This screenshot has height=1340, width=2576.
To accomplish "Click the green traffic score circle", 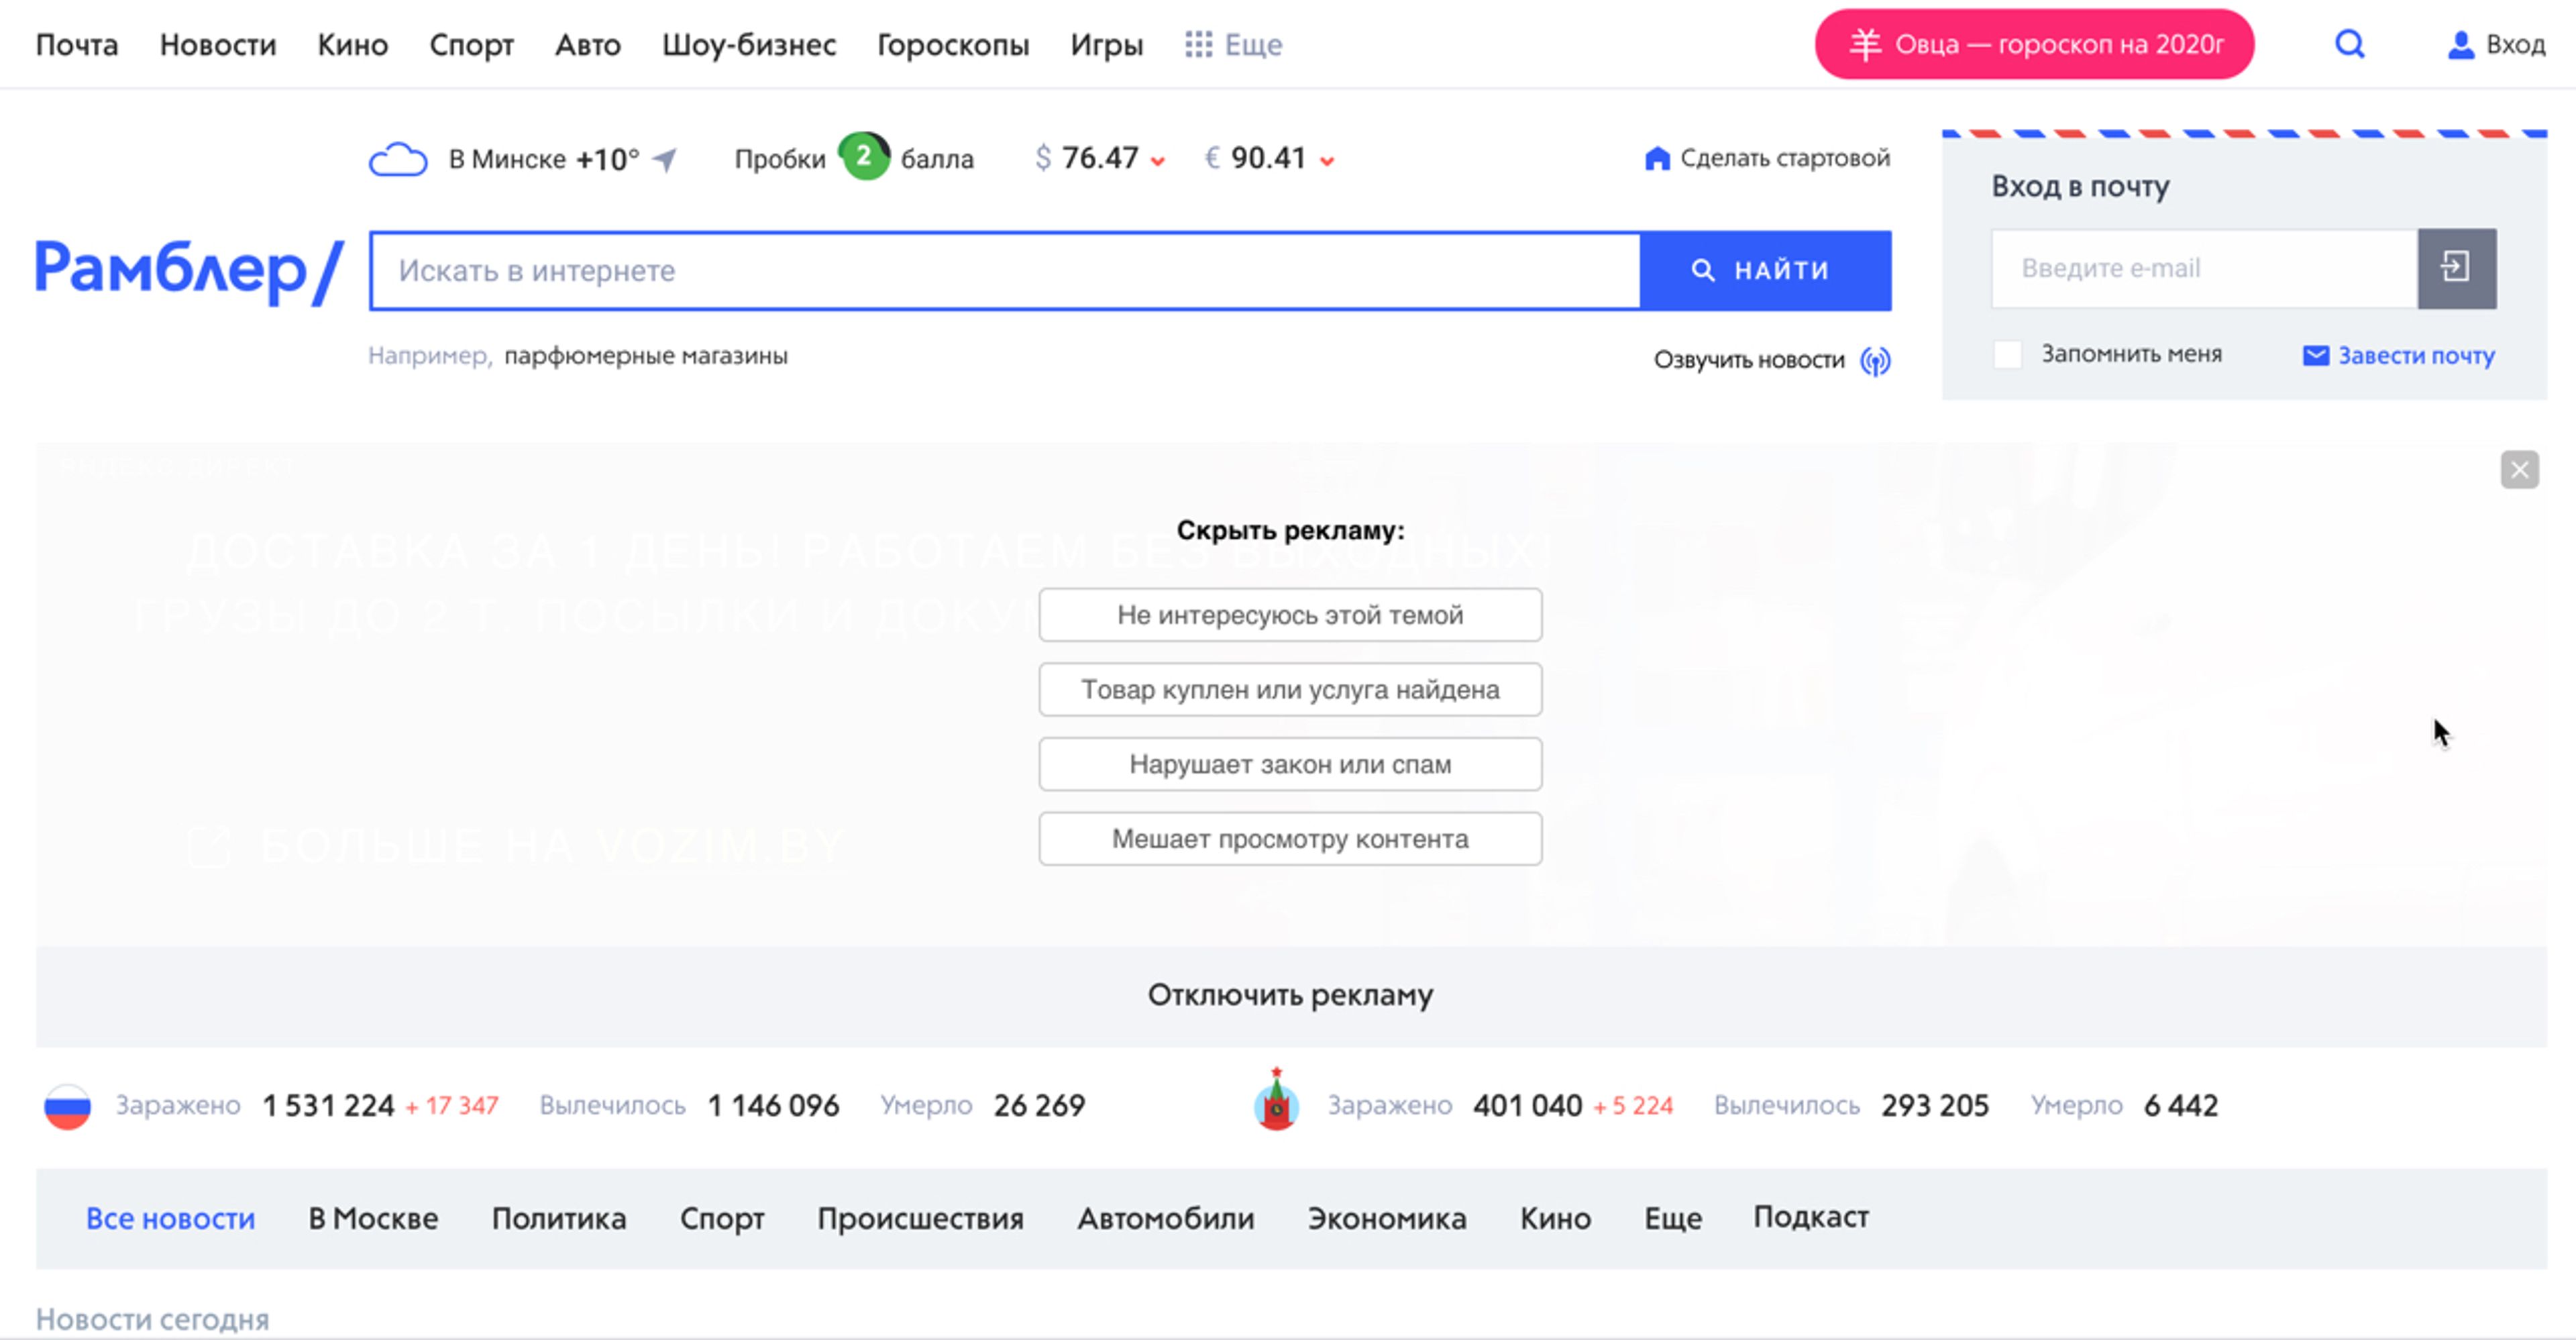I will (x=864, y=157).
